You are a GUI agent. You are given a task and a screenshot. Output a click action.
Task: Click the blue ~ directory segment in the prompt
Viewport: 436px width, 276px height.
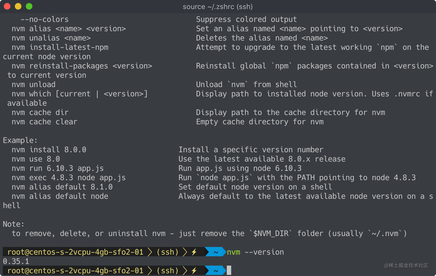click(x=216, y=252)
